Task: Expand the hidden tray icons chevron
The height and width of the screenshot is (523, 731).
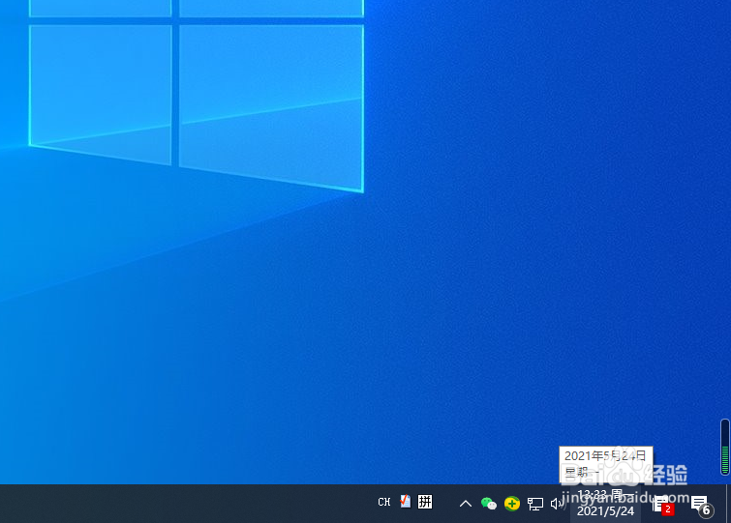Action: [466, 504]
